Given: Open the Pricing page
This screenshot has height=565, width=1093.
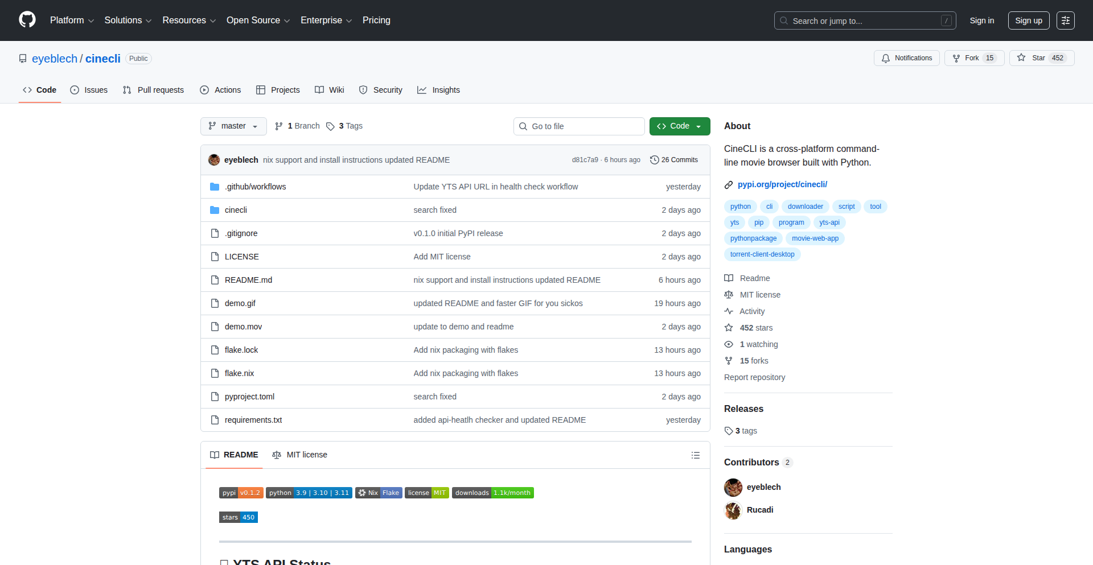Looking at the screenshot, I should (x=376, y=20).
